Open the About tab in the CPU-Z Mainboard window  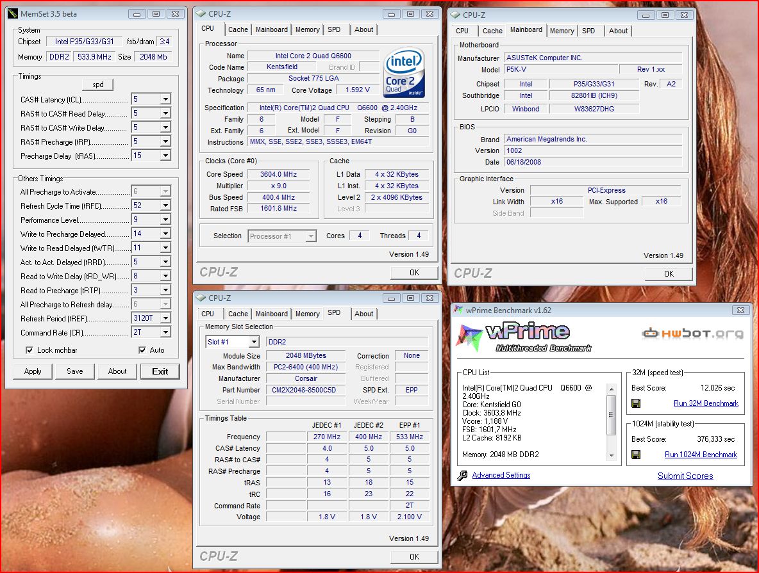pos(618,31)
